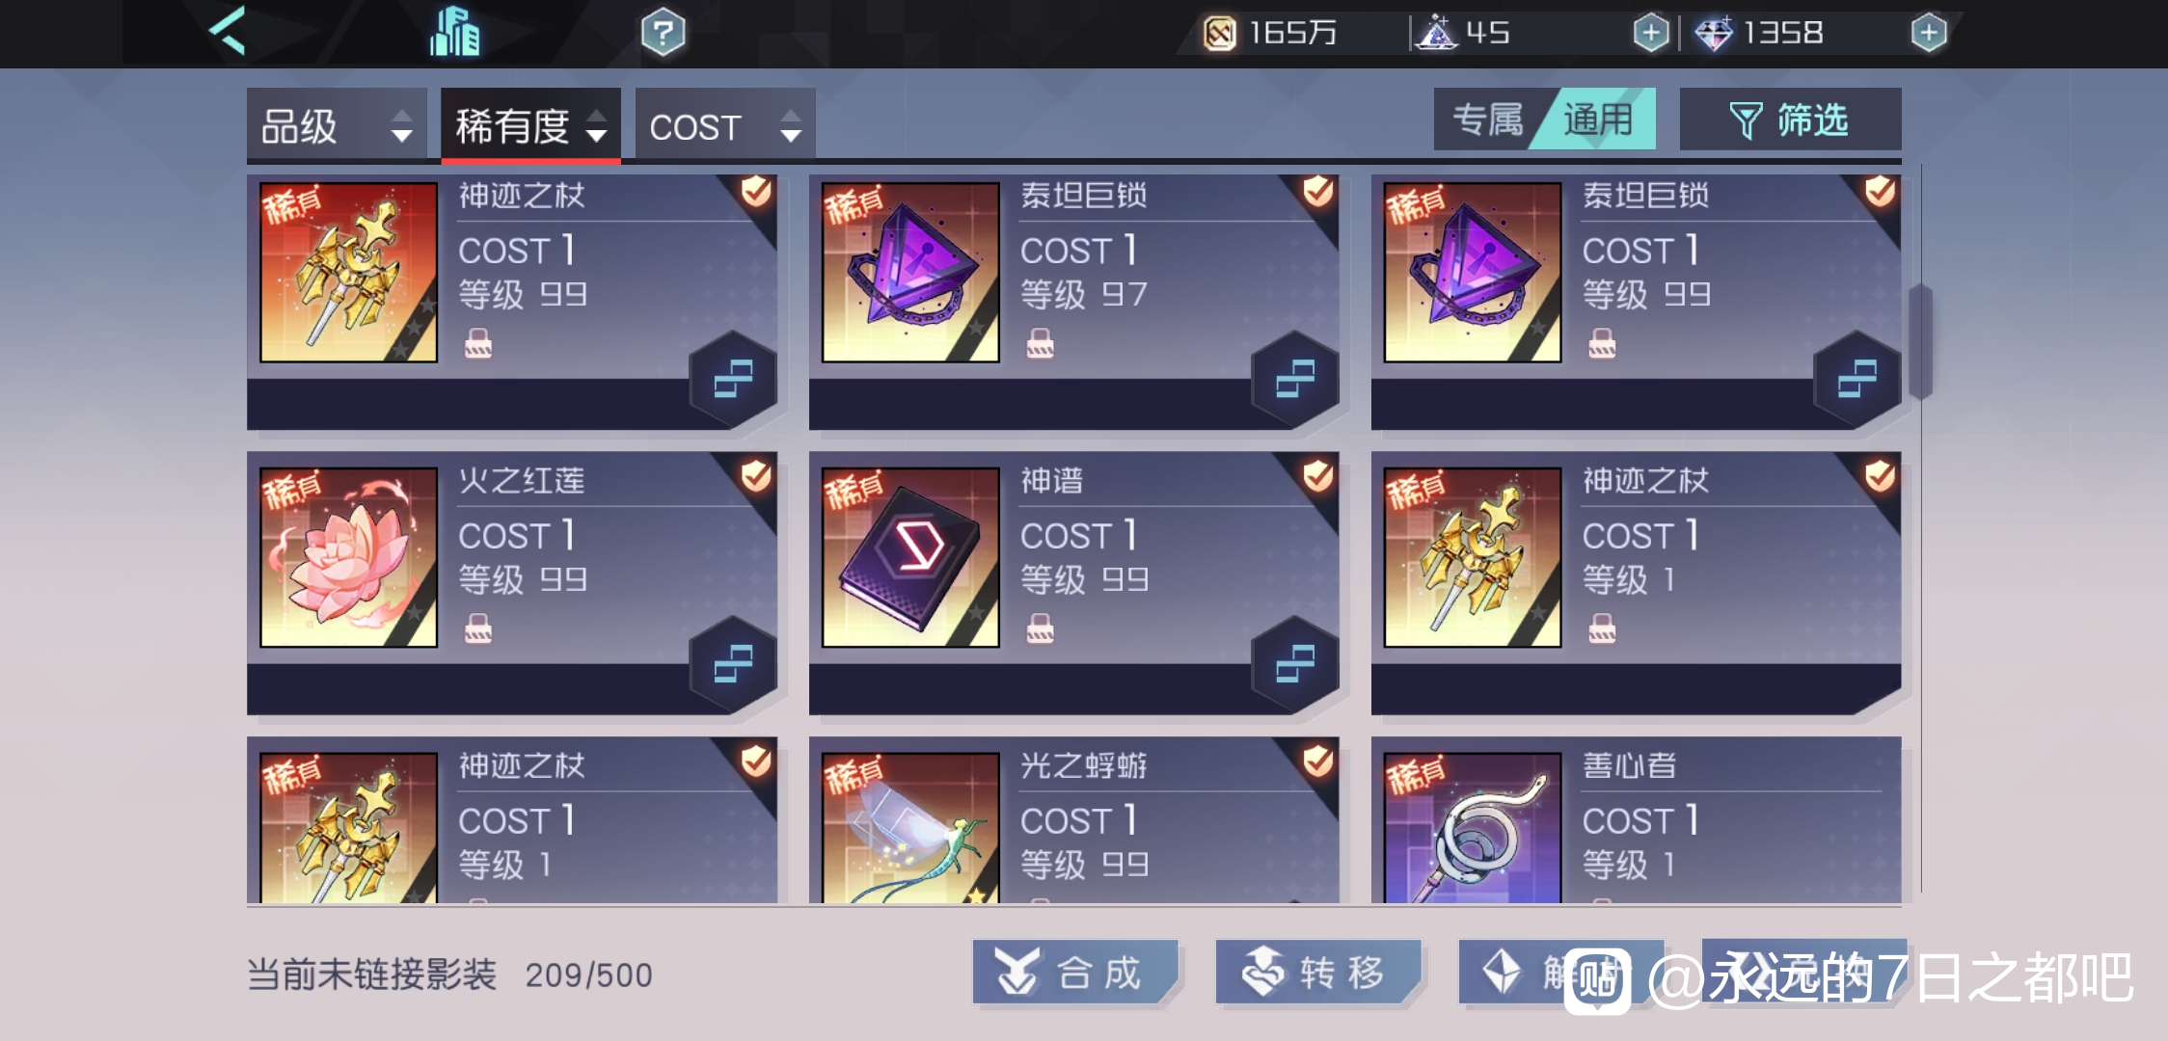Tap link icon on 神谱 card

click(x=1295, y=664)
